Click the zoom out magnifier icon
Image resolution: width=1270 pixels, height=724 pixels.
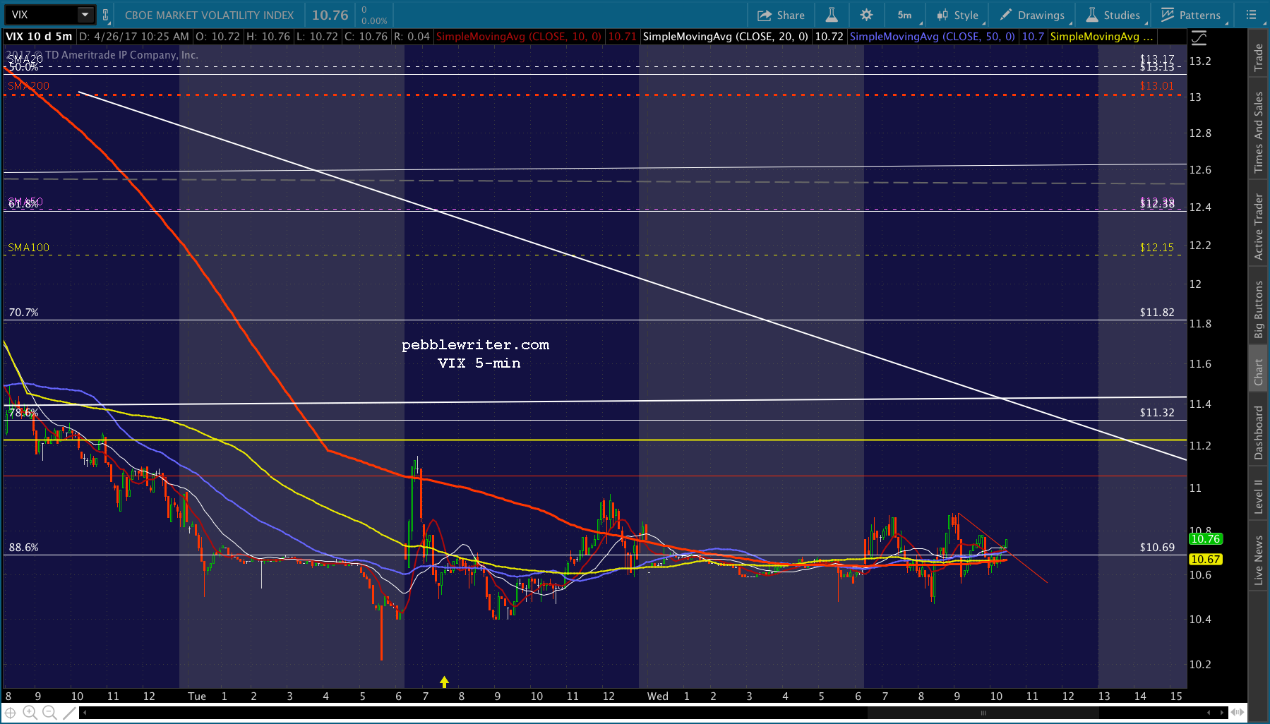(x=49, y=713)
